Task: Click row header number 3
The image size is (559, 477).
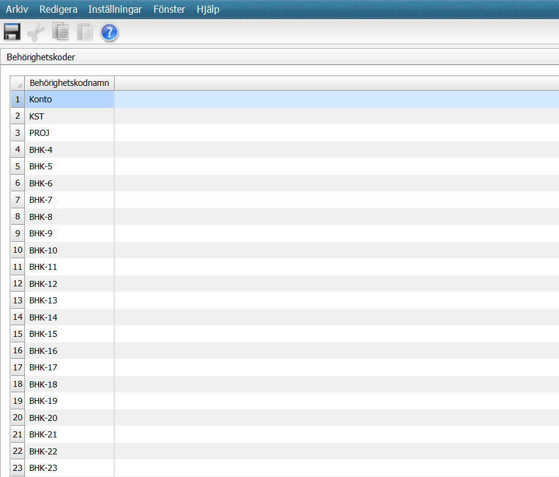Action: click(18, 133)
